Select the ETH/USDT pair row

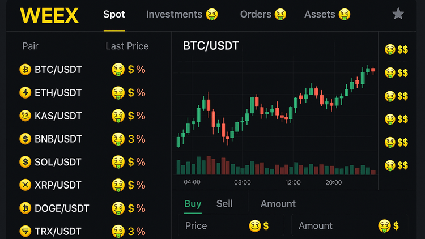tap(85, 93)
